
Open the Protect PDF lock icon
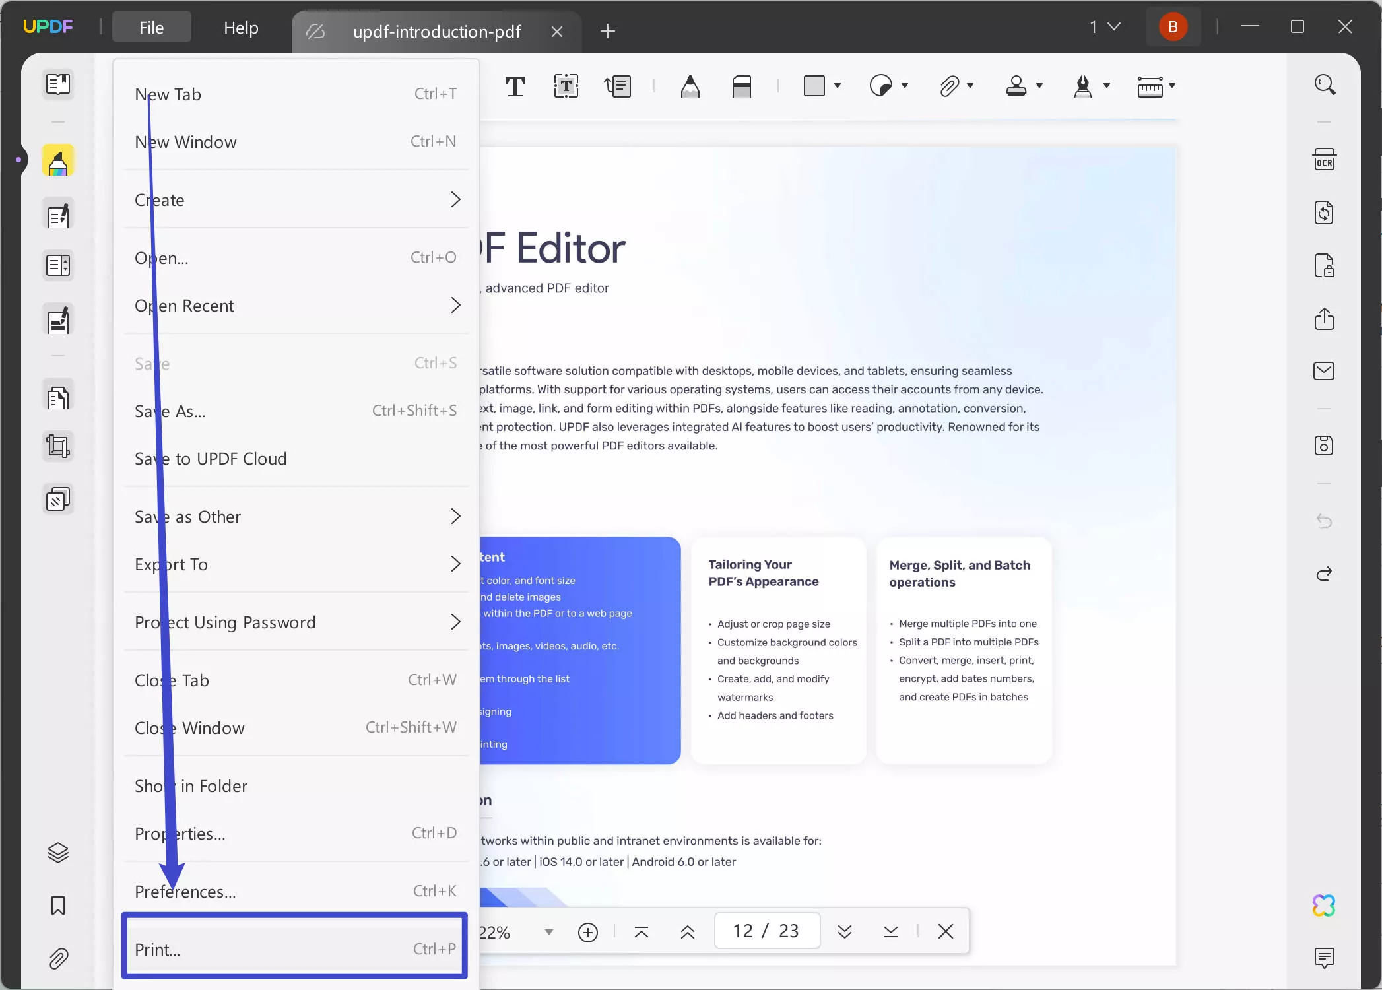1324,265
